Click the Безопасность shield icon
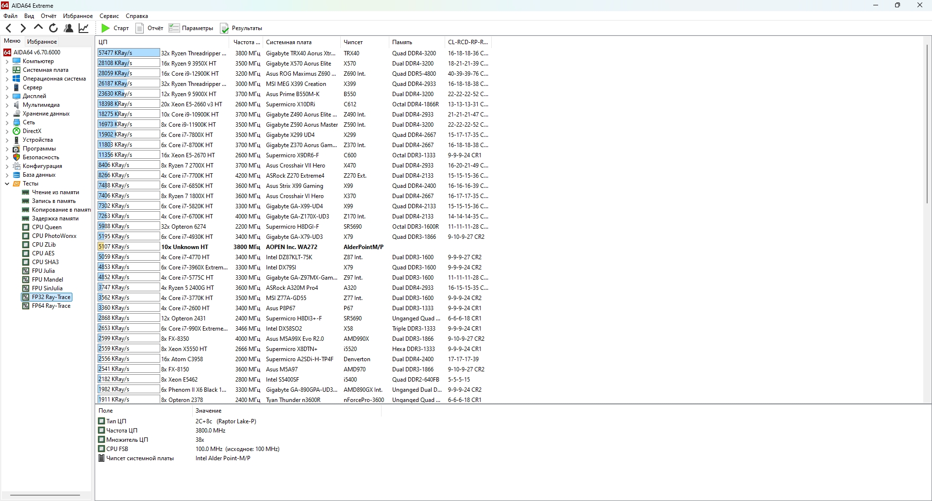Image resolution: width=932 pixels, height=501 pixels. coord(17,157)
